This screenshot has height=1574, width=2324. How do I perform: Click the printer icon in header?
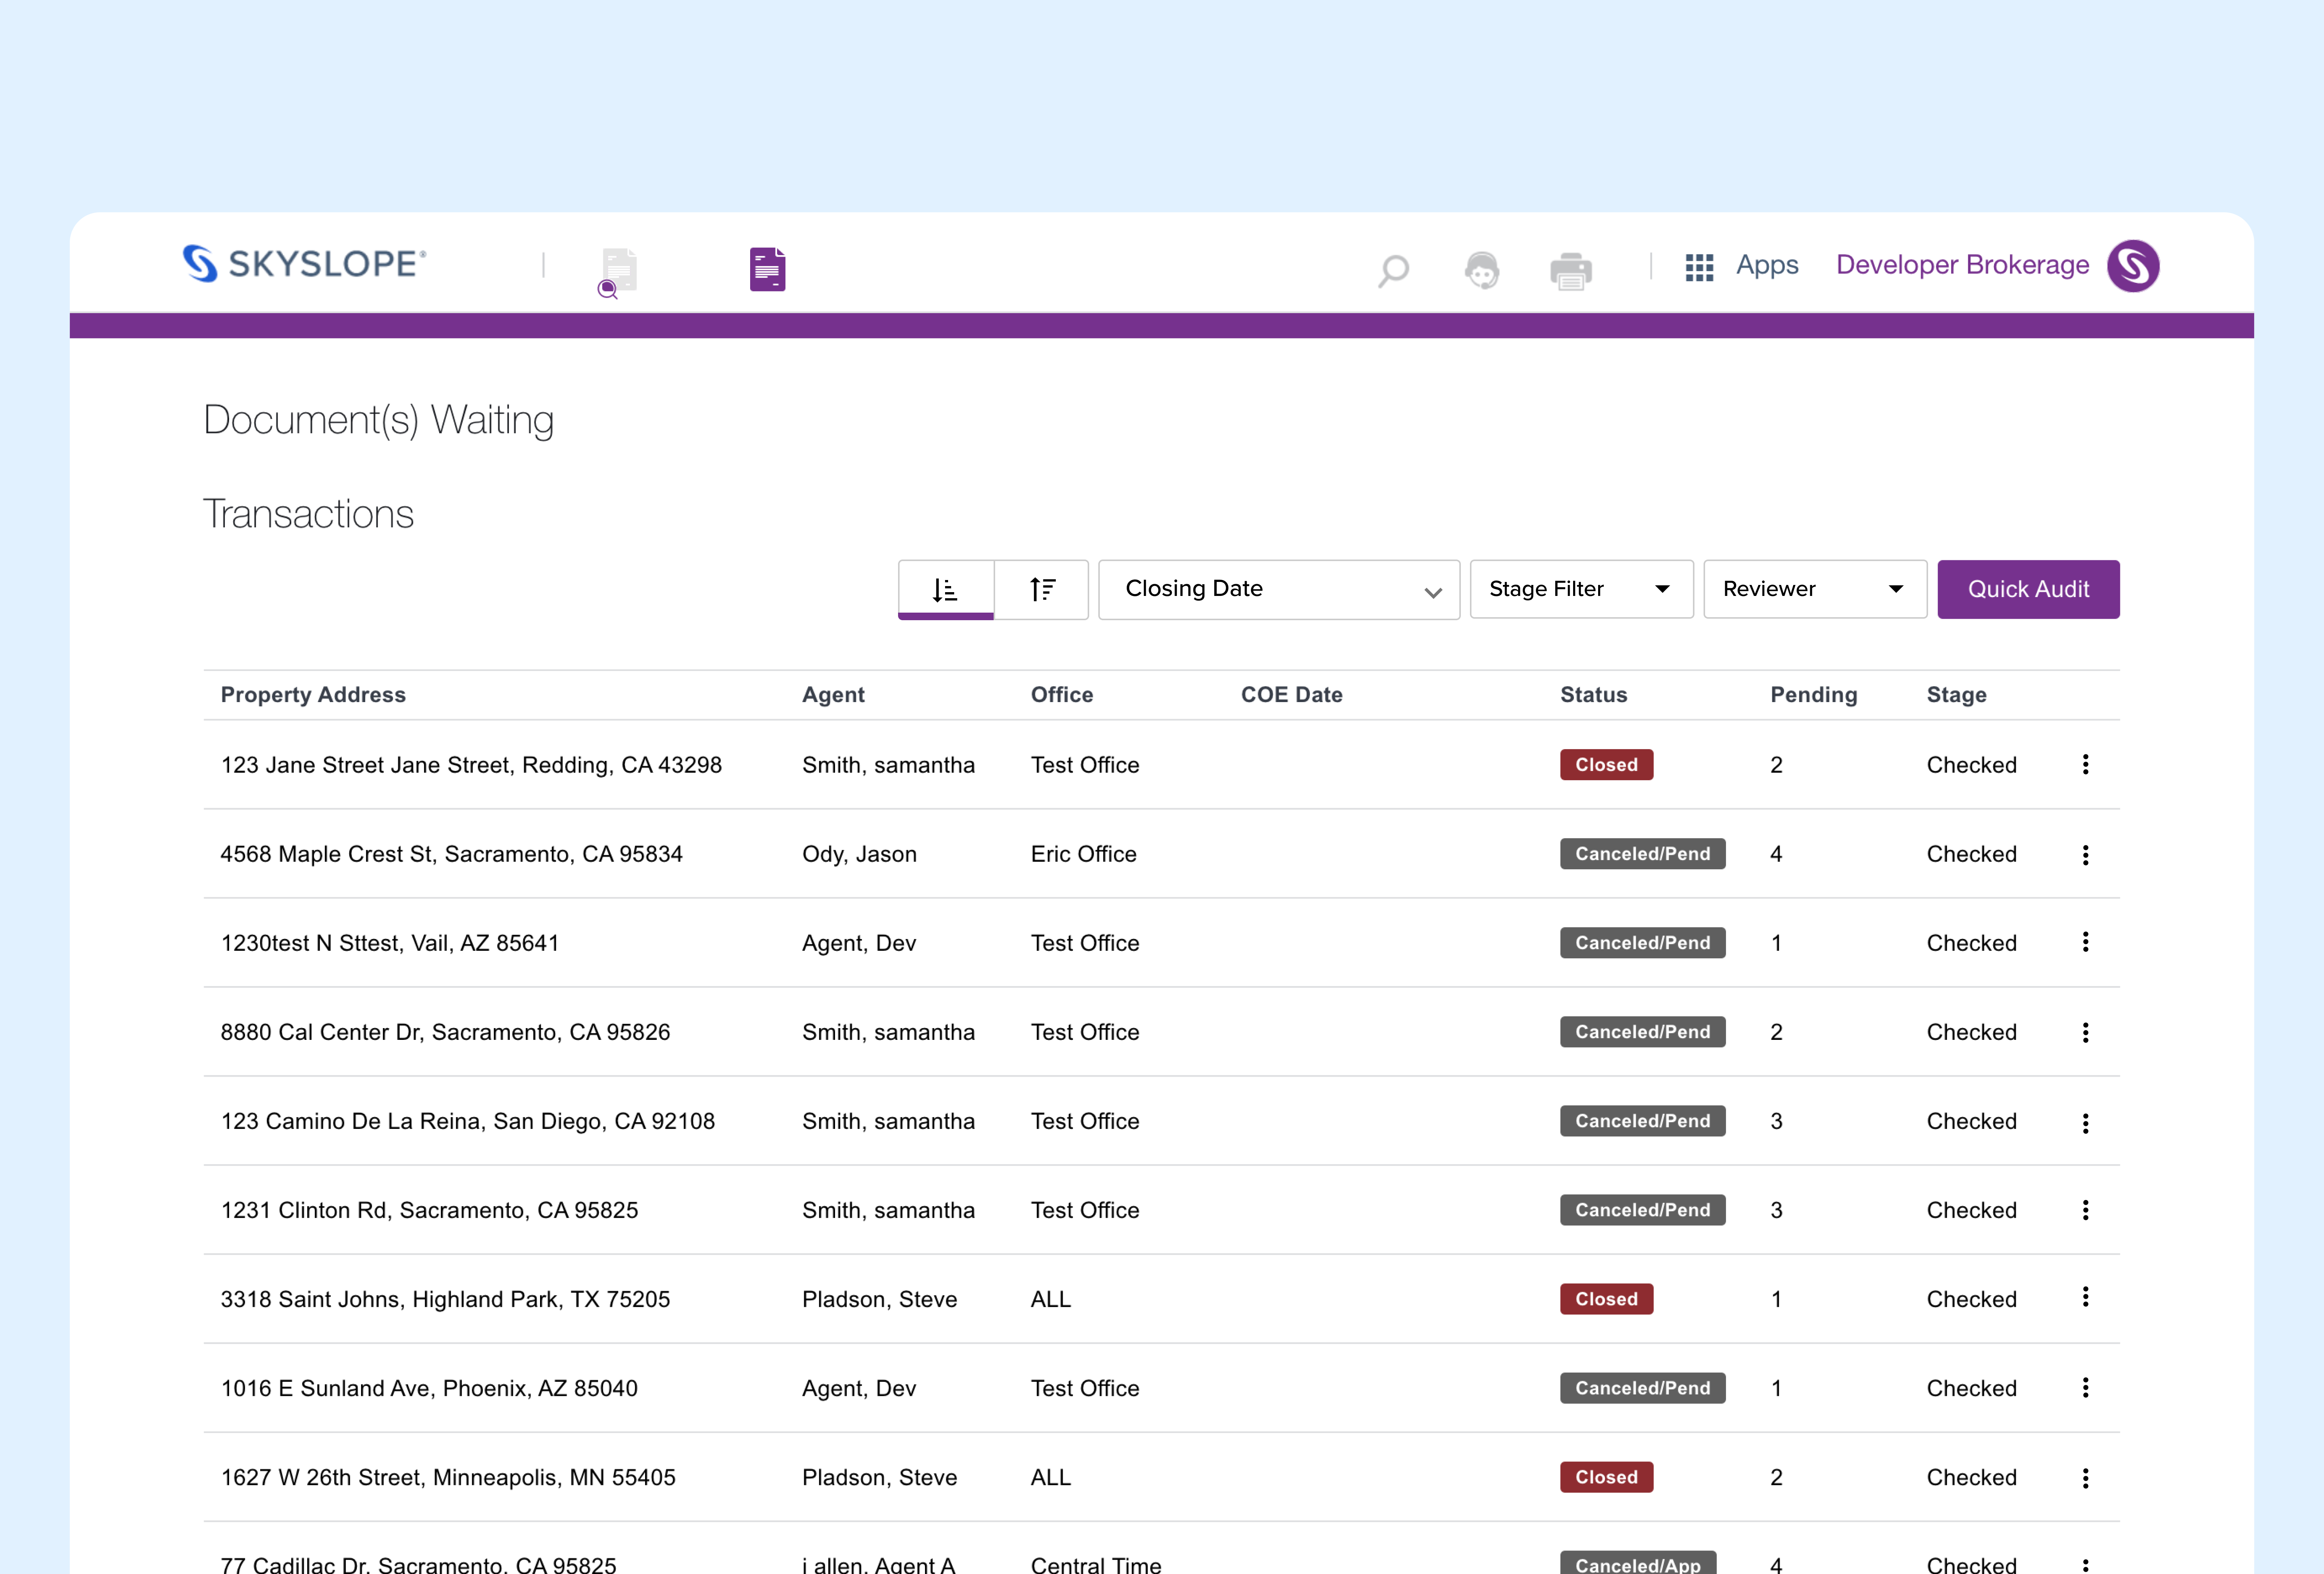point(1570,271)
